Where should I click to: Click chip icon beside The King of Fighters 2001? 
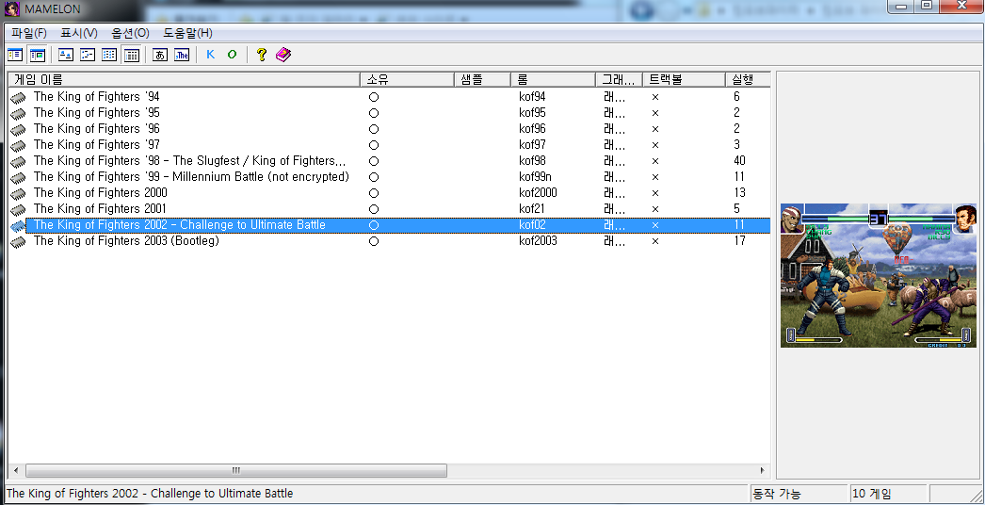pyautogui.click(x=18, y=209)
